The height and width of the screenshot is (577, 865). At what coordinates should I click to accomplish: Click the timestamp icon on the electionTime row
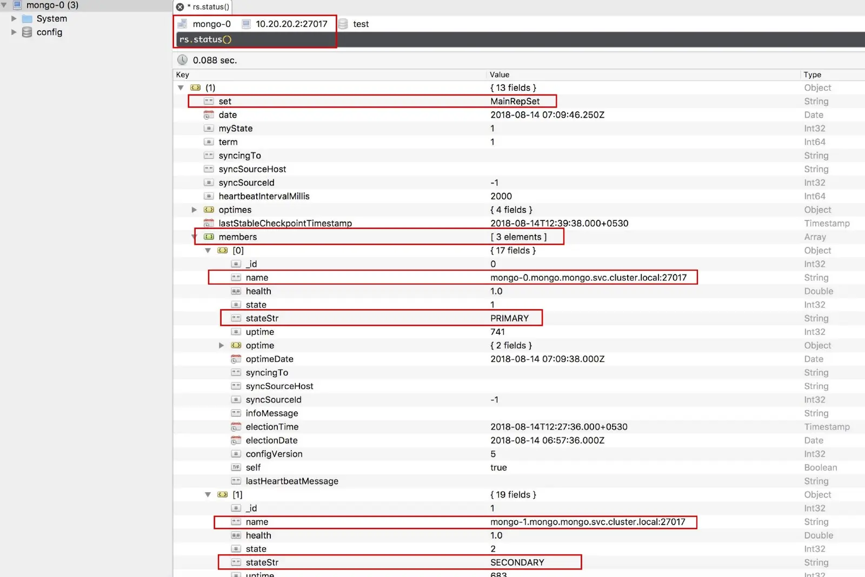(236, 427)
